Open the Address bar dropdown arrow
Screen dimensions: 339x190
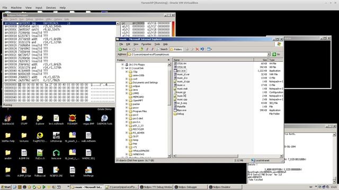point(269,54)
